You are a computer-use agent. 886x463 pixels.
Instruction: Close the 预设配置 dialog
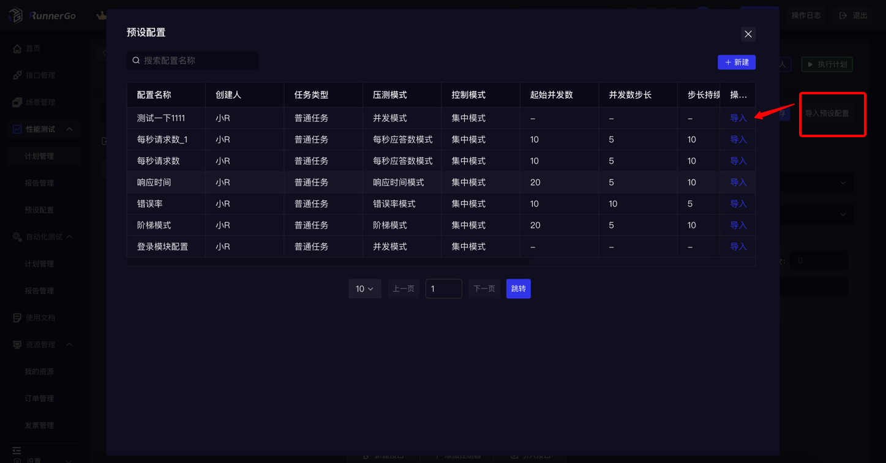pyautogui.click(x=748, y=34)
